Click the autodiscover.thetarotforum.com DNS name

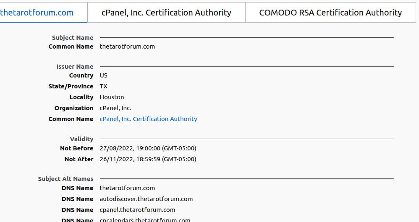146,199
